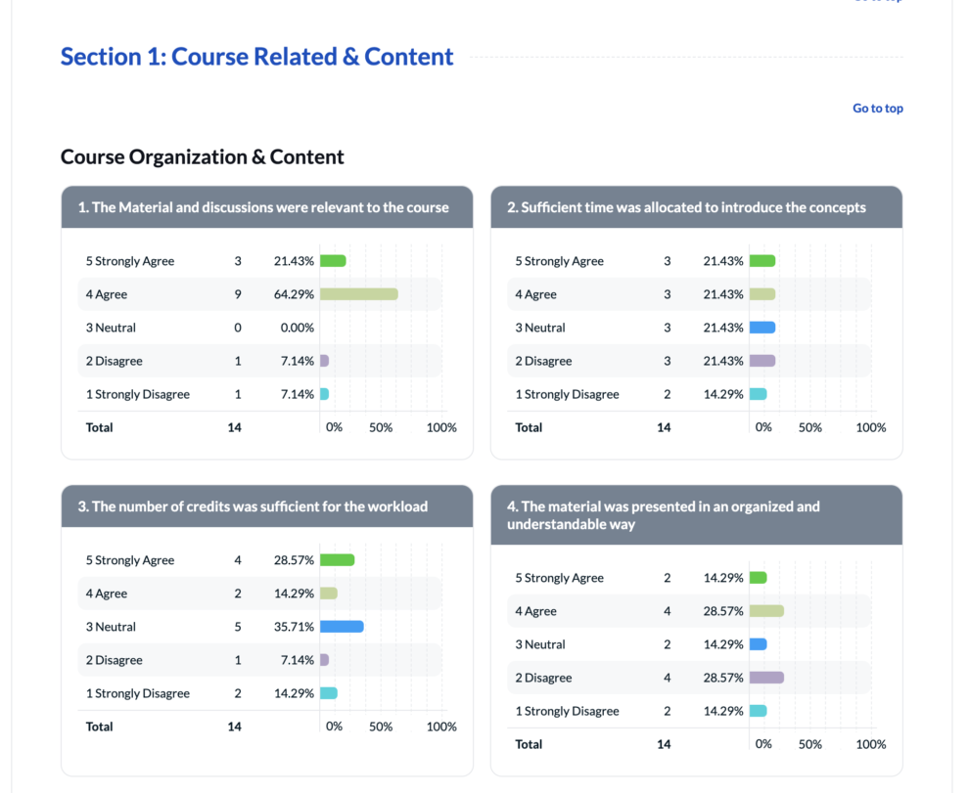This screenshot has width=969, height=793.
Task: Click the 7.14% Disagree value in question 3
Action: (298, 660)
